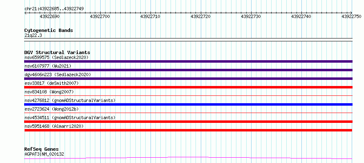The height and width of the screenshot is (163, 364).
Task: Click the left arrowhead of the ruler
Action: tap(25, 13)
